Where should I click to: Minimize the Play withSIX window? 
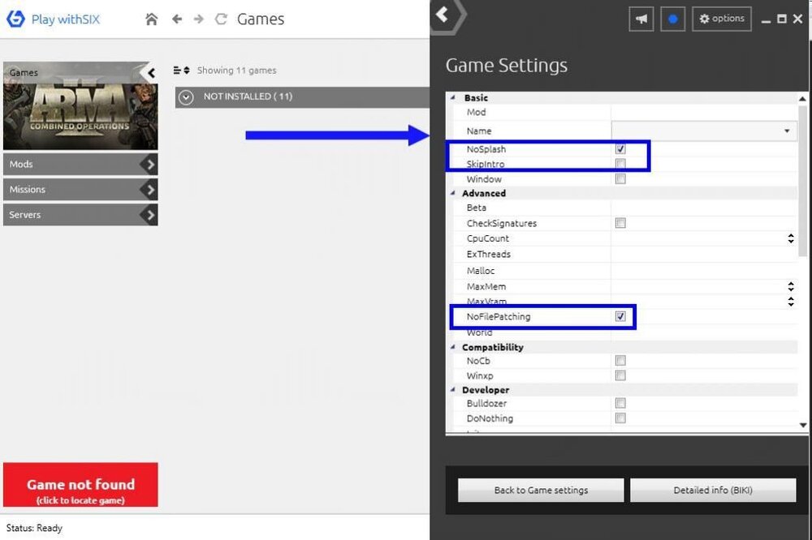[766, 19]
